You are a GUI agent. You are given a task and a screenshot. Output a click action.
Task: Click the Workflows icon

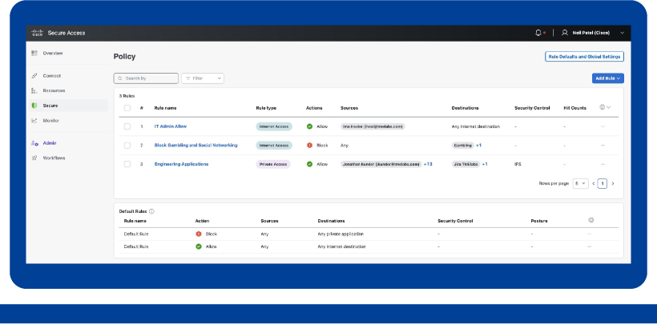tap(34, 158)
